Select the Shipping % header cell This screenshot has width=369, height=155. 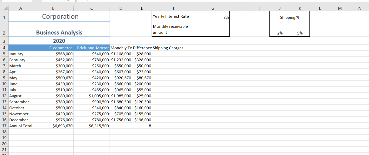tap(289, 17)
